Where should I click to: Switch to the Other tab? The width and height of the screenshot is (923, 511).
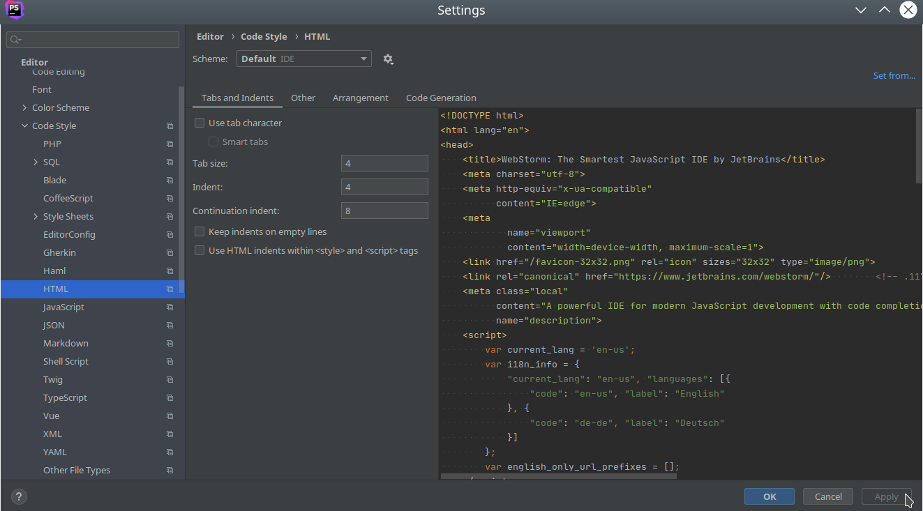pyautogui.click(x=303, y=98)
